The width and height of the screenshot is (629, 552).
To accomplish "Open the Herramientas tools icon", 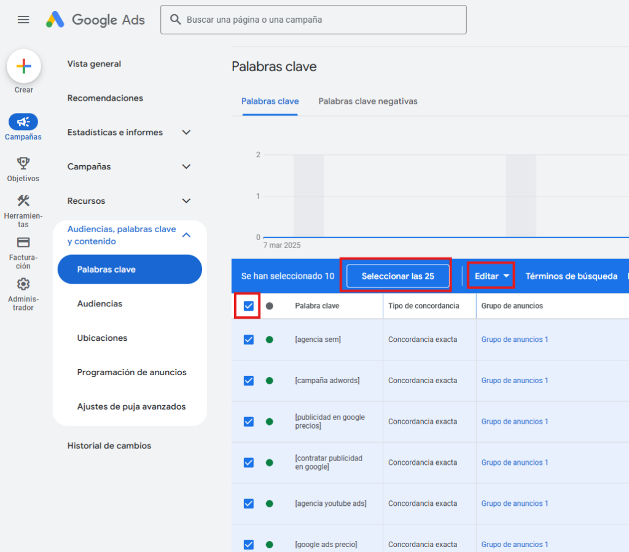I will pyautogui.click(x=23, y=201).
